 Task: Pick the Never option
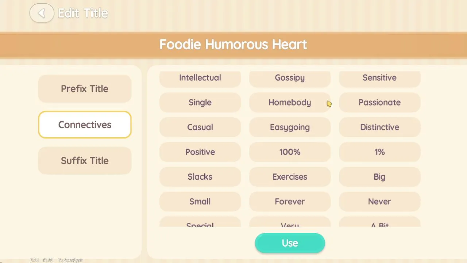pos(379,202)
